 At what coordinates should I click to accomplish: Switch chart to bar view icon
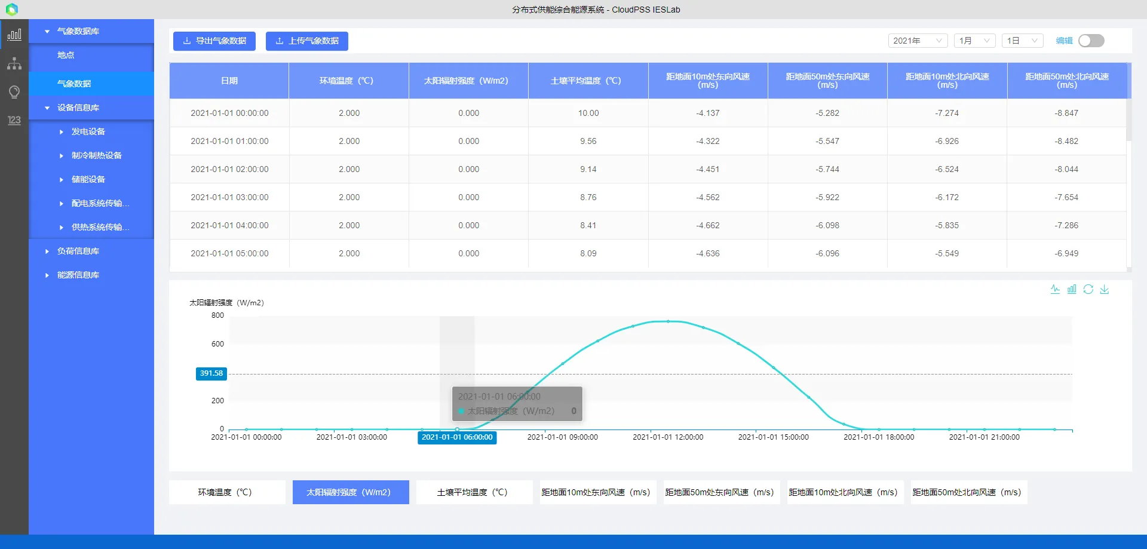point(1072,289)
